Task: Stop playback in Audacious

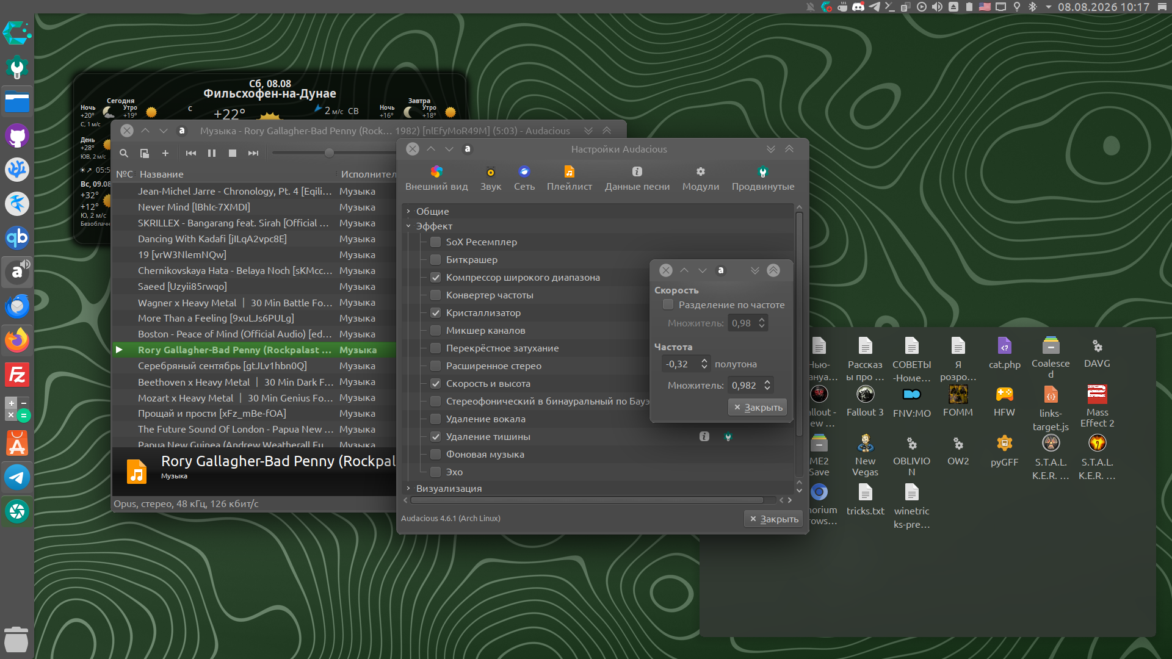Action: click(233, 153)
